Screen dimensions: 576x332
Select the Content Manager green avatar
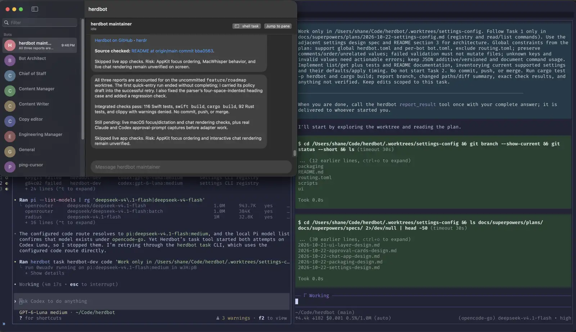tap(10, 91)
